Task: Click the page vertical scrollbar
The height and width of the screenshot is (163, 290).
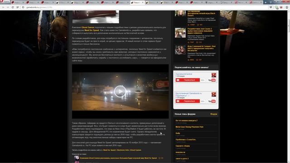Action: tap(289, 86)
